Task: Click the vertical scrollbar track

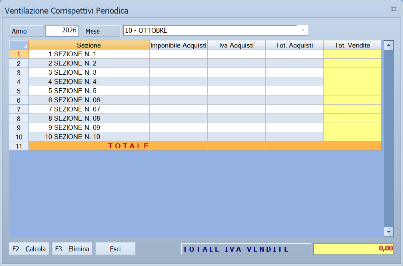Action: [x=389, y=139]
